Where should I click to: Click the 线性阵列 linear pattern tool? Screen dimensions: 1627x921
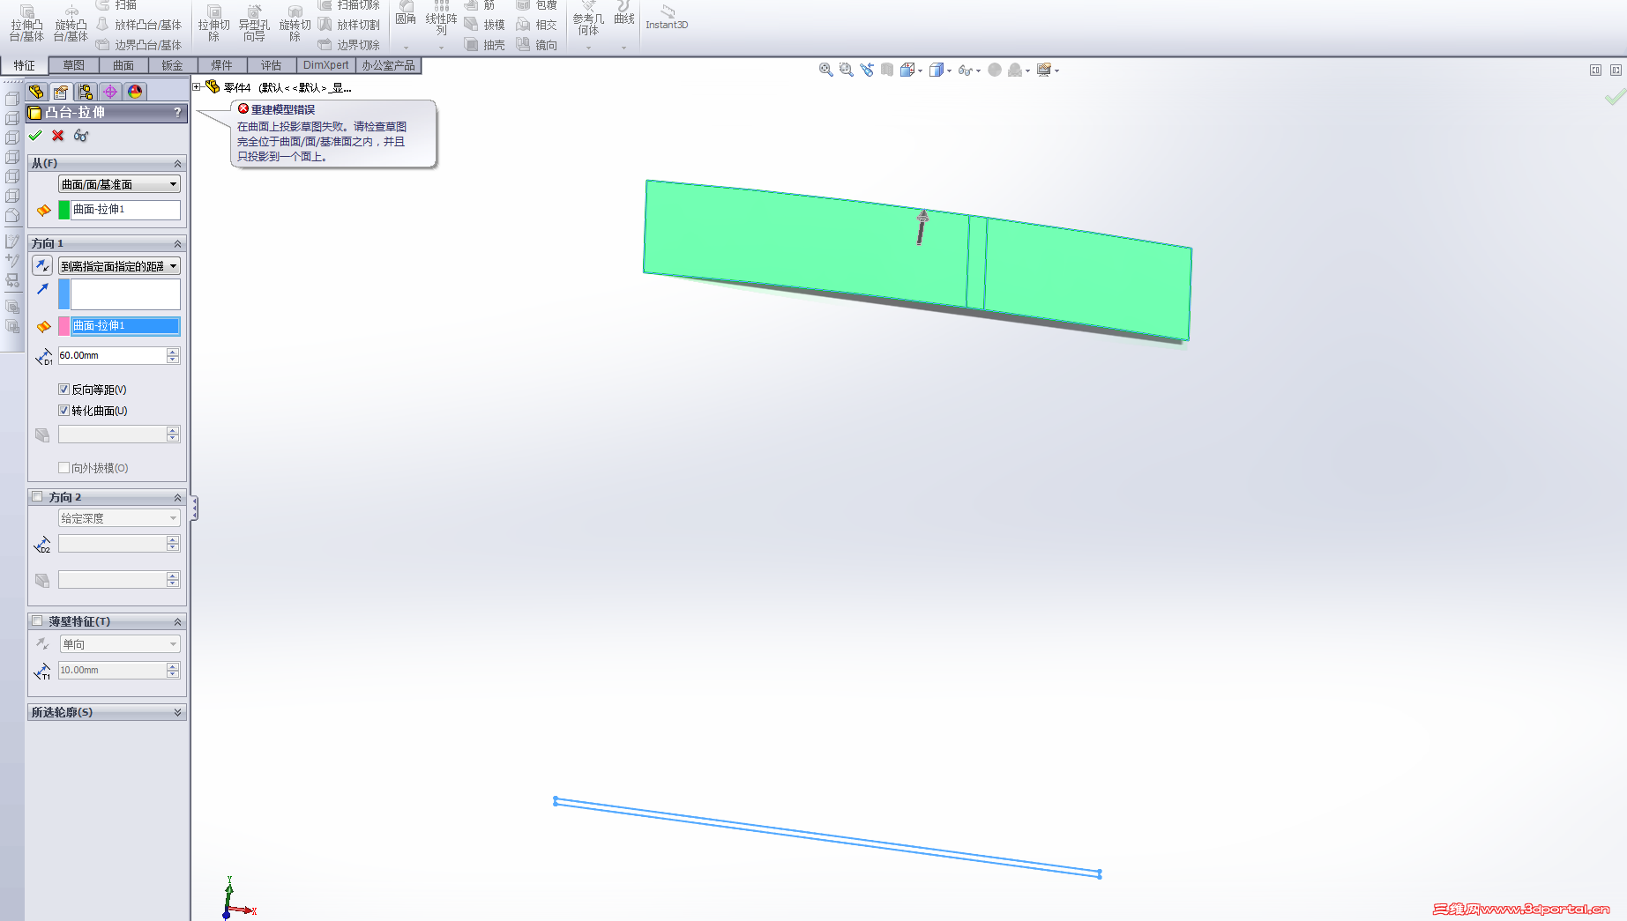[441, 18]
